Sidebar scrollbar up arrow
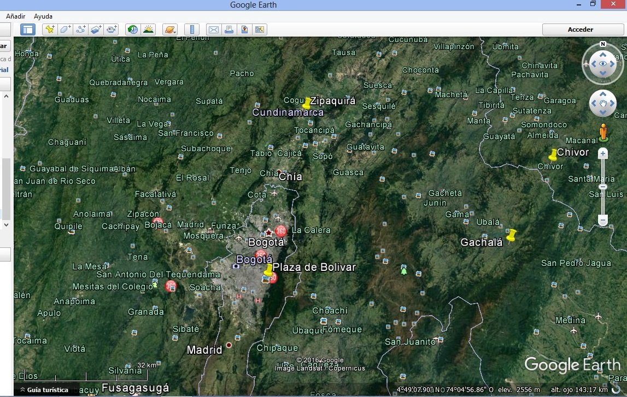Screen dimensions: 627x397 pos(6,96)
